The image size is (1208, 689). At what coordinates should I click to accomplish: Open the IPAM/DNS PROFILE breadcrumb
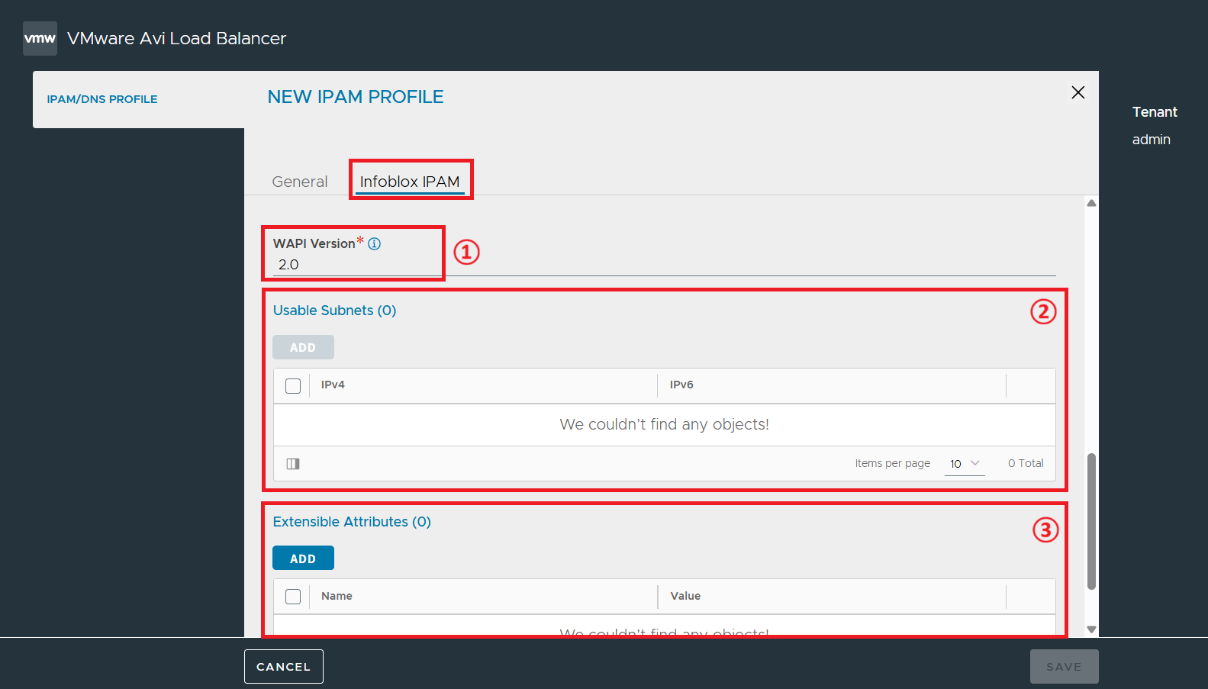(102, 99)
